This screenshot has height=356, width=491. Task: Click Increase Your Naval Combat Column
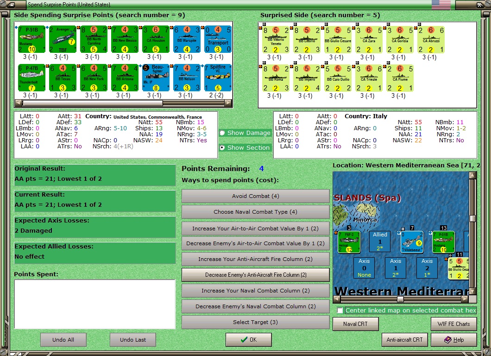coord(256,291)
